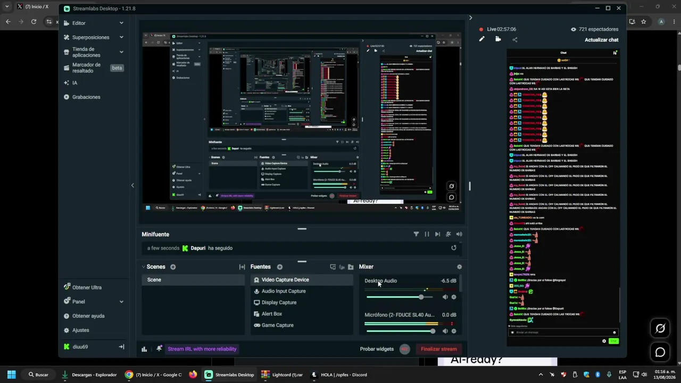Select the Display Capture source
The height and width of the screenshot is (383, 681).
point(302,303)
